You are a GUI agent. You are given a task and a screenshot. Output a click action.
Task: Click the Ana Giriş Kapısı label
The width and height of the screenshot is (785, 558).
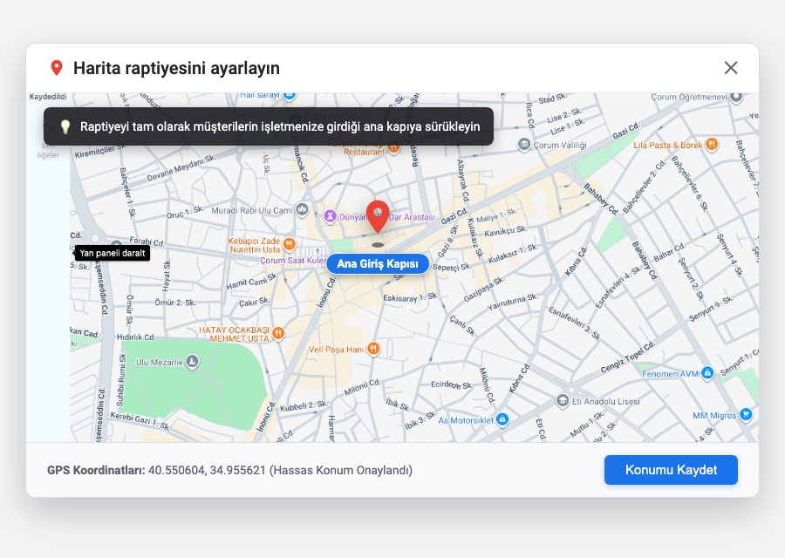pos(378,263)
